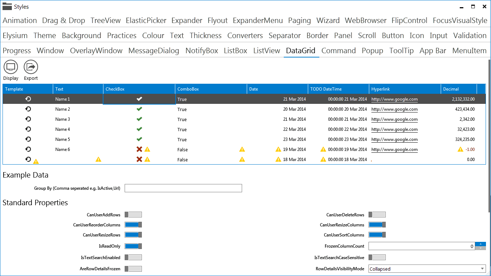Click the warning icon beside Name 6 checkbox
491x276 pixels.
(147, 149)
